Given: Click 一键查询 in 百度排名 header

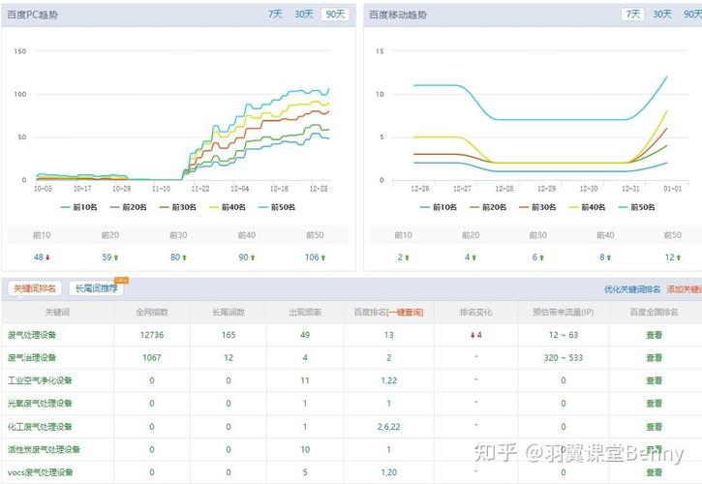Looking at the screenshot, I should [404, 312].
